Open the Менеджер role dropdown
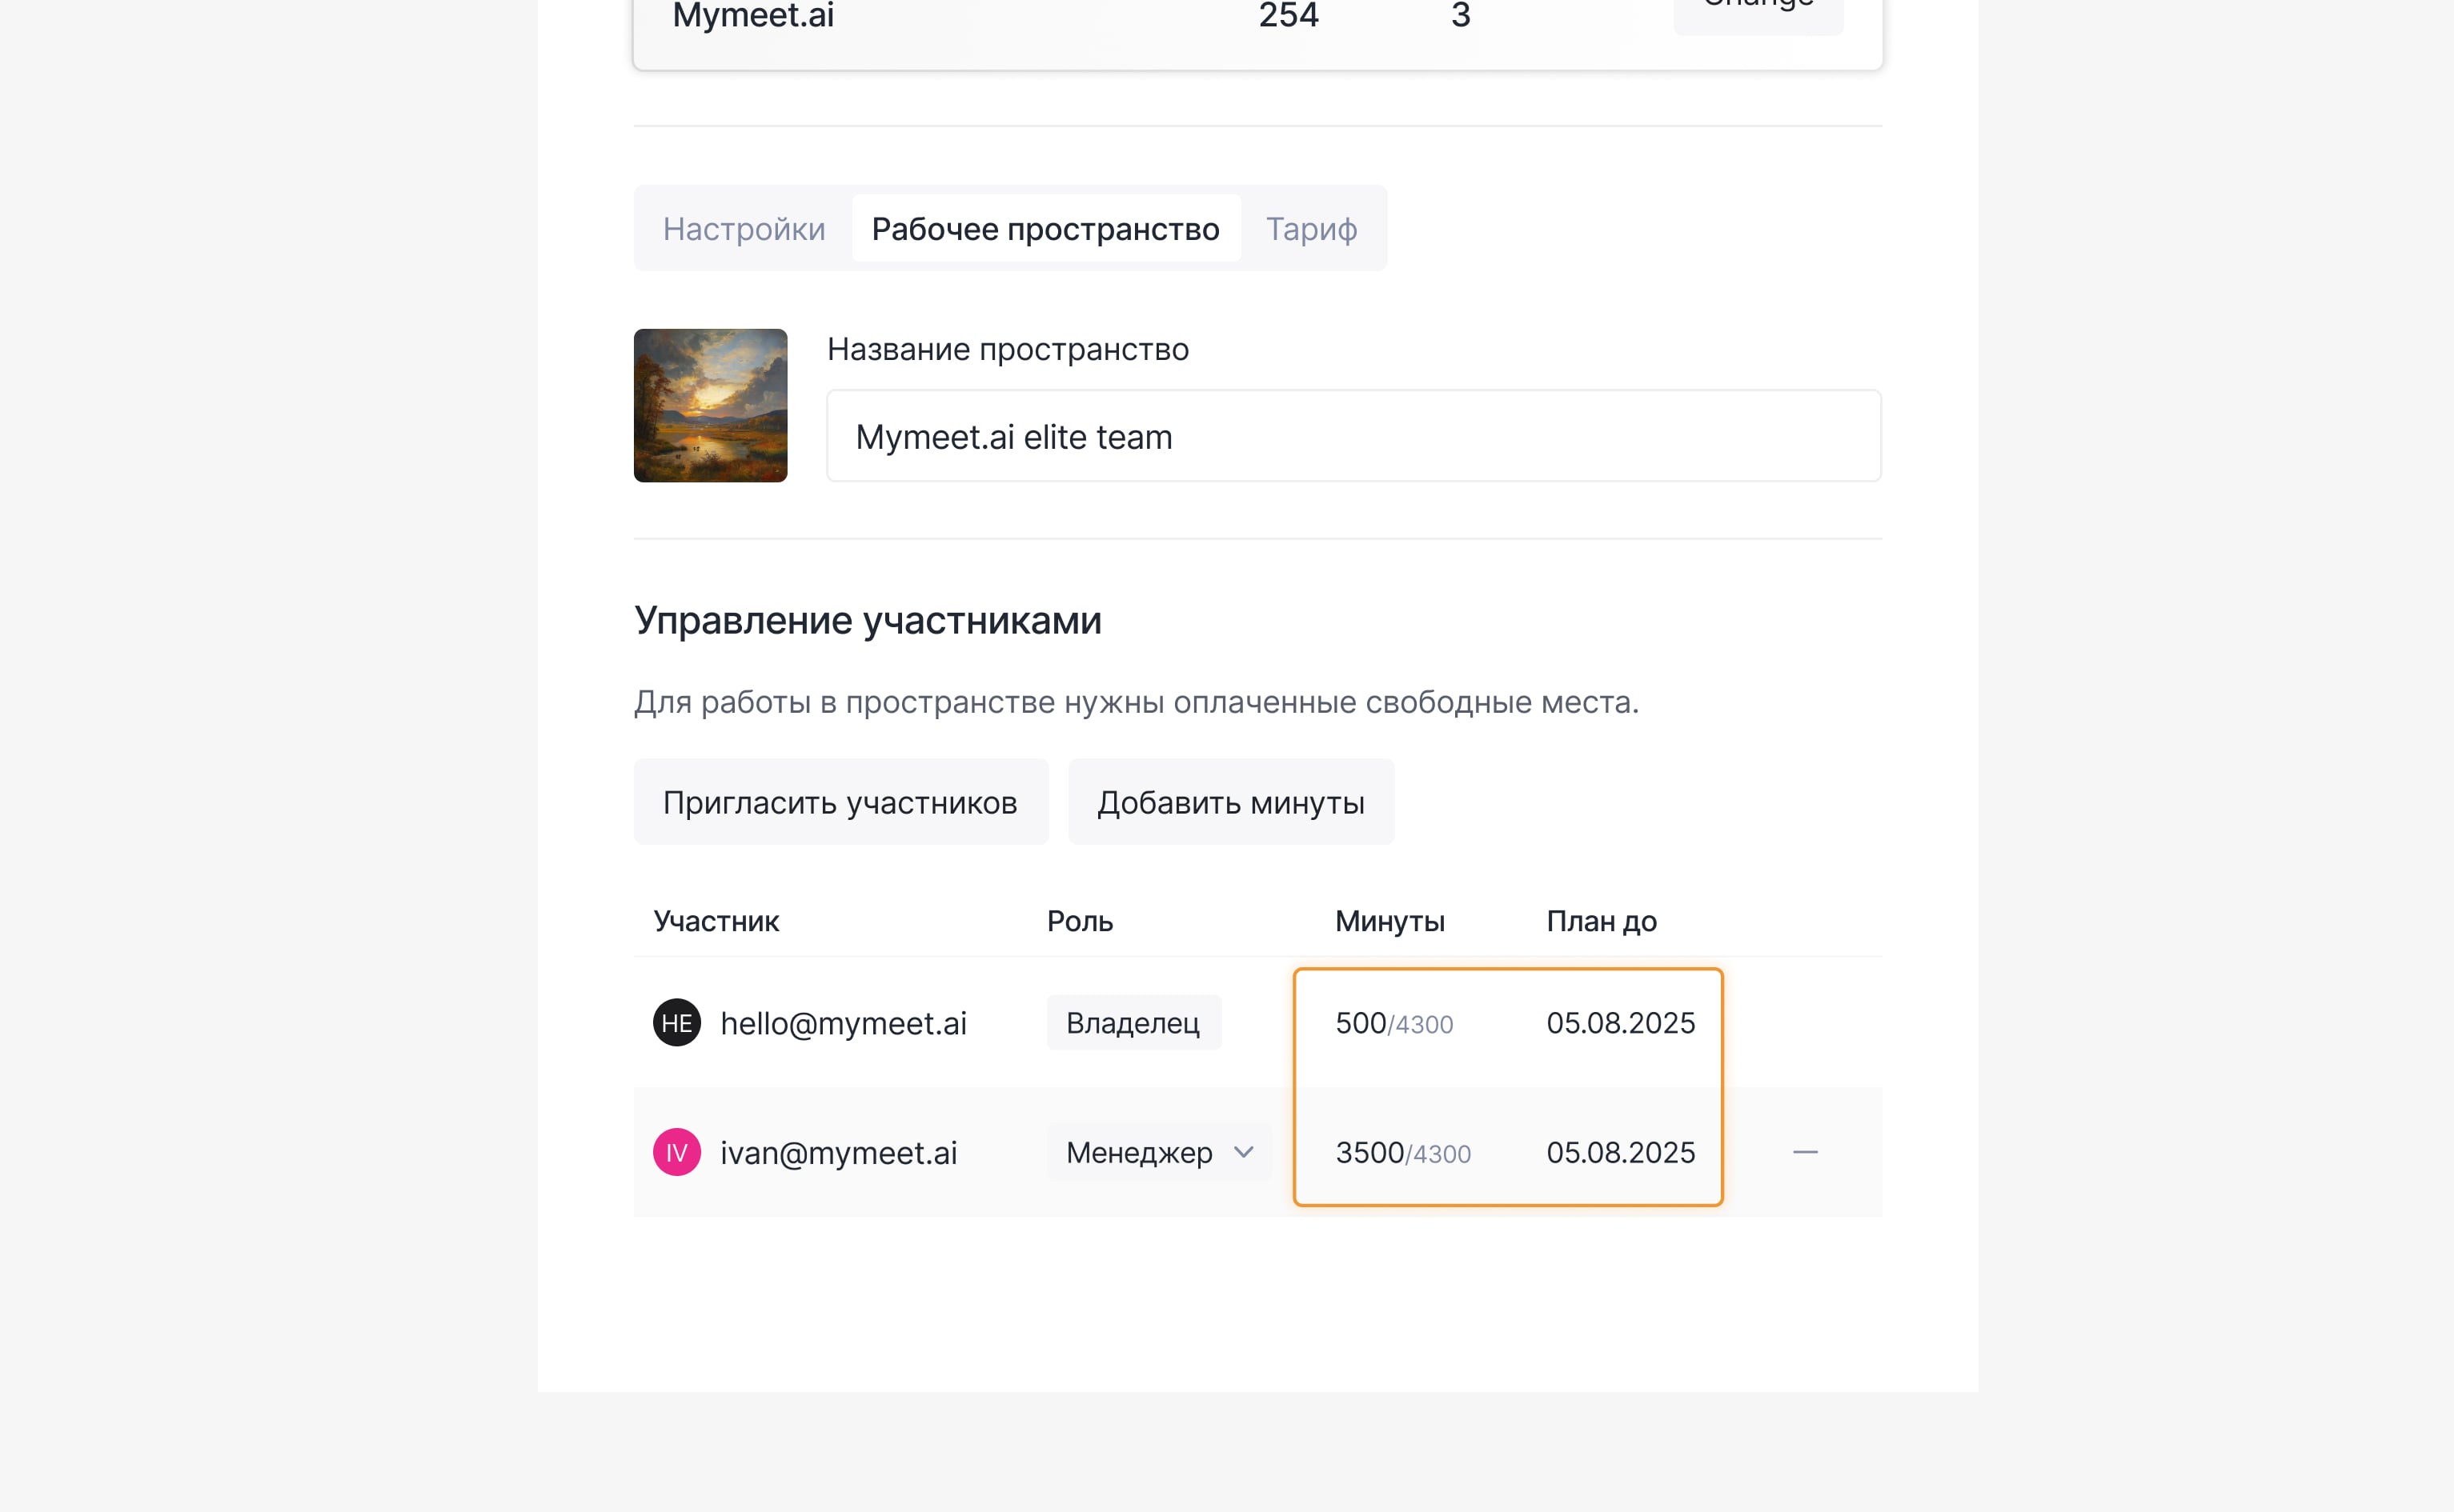This screenshot has height=1512, width=2454. click(x=1157, y=1152)
